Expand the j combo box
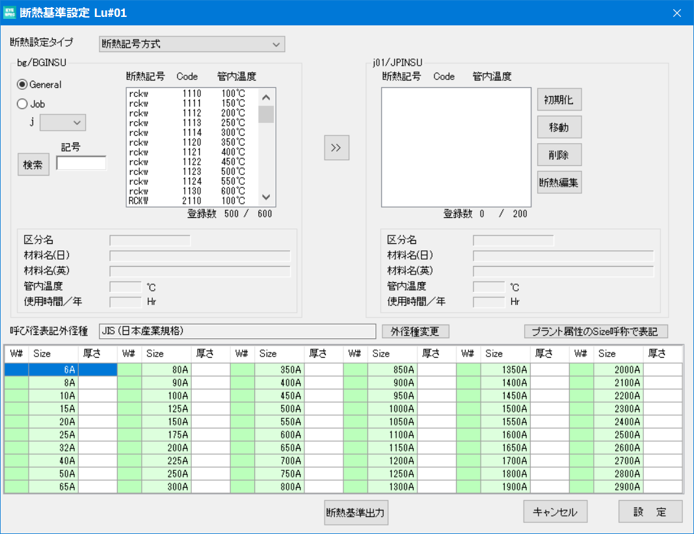The width and height of the screenshot is (694, 534). (x=62, y=123)
